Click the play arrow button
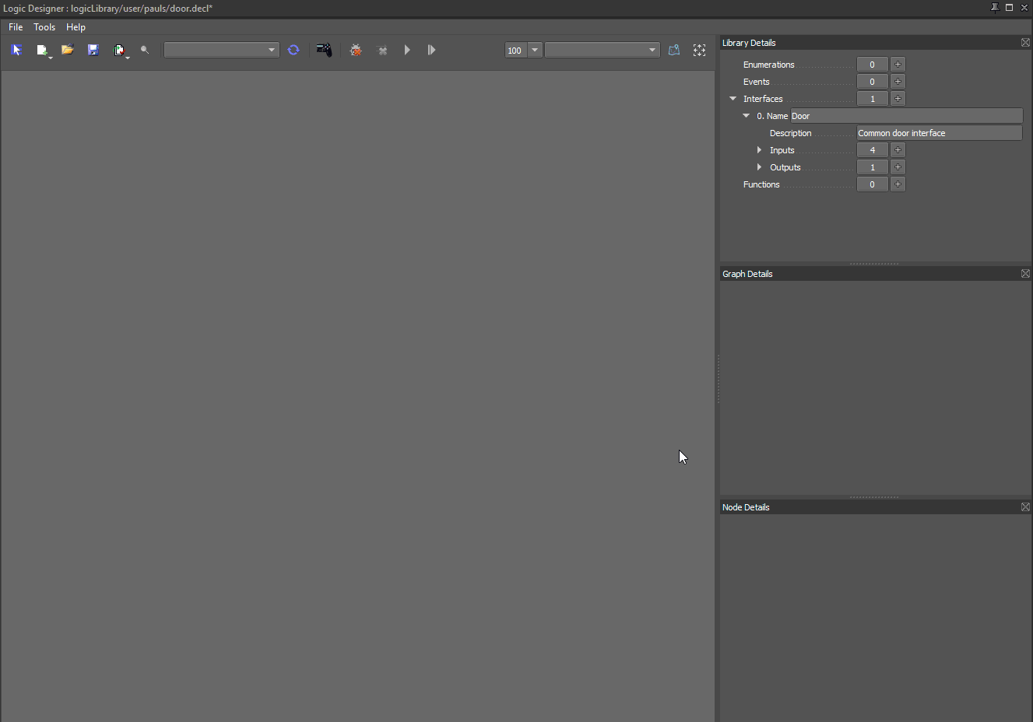This screenshot has height=722, width=1033. tap(407, 50)
